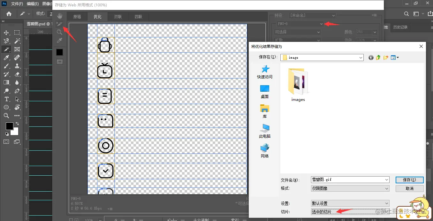The image size is (433, 221).
Task: Open the view menu in save dialog
Action: tap(395, 57)
